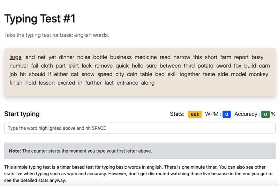Click the "Start typing" label
This screenshot has height=186, width=279.
coord(22,114)
